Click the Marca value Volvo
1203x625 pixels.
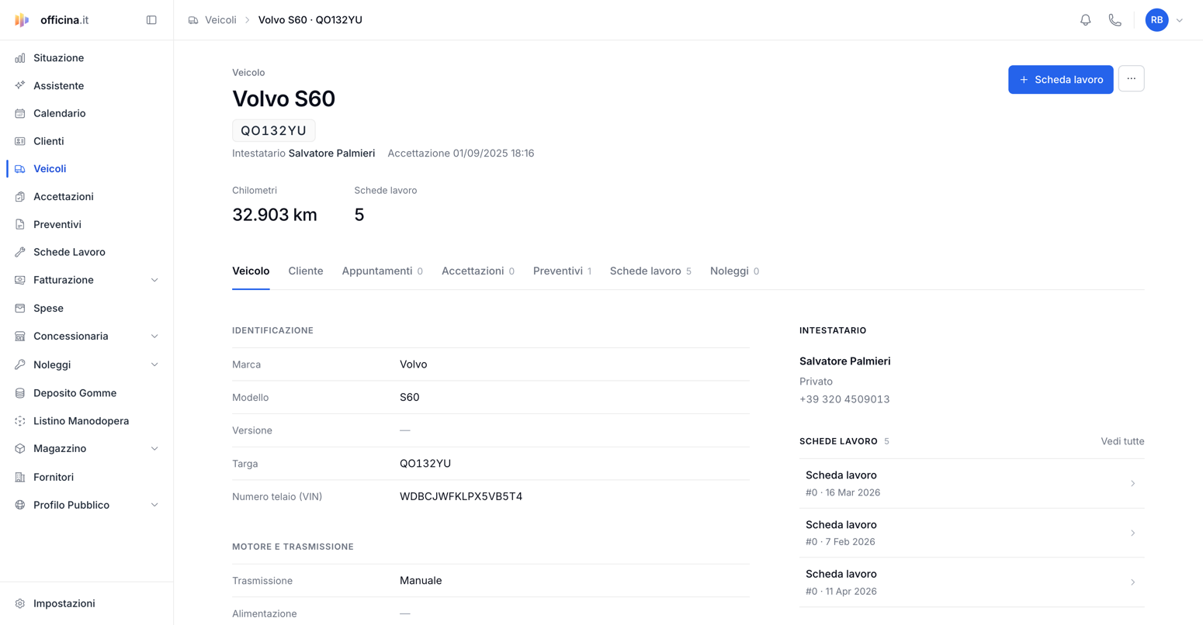click(414, 364)
